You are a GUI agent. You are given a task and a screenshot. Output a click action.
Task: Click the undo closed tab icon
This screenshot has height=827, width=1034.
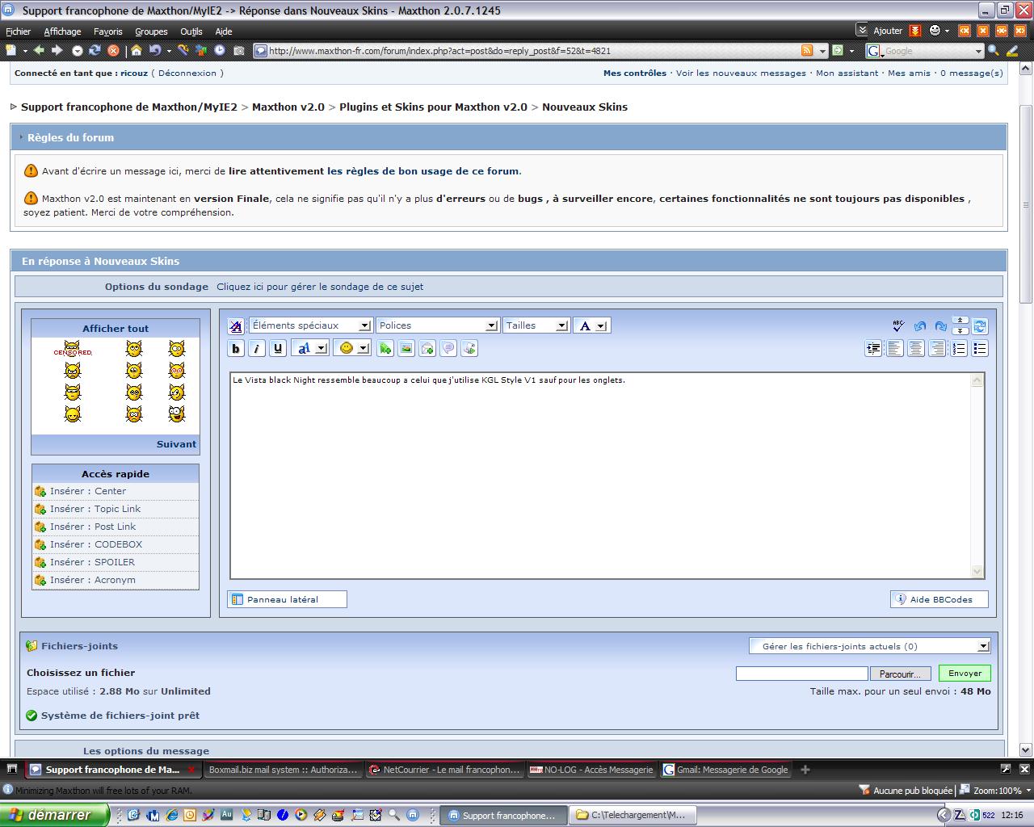click(x=154, y=50)
